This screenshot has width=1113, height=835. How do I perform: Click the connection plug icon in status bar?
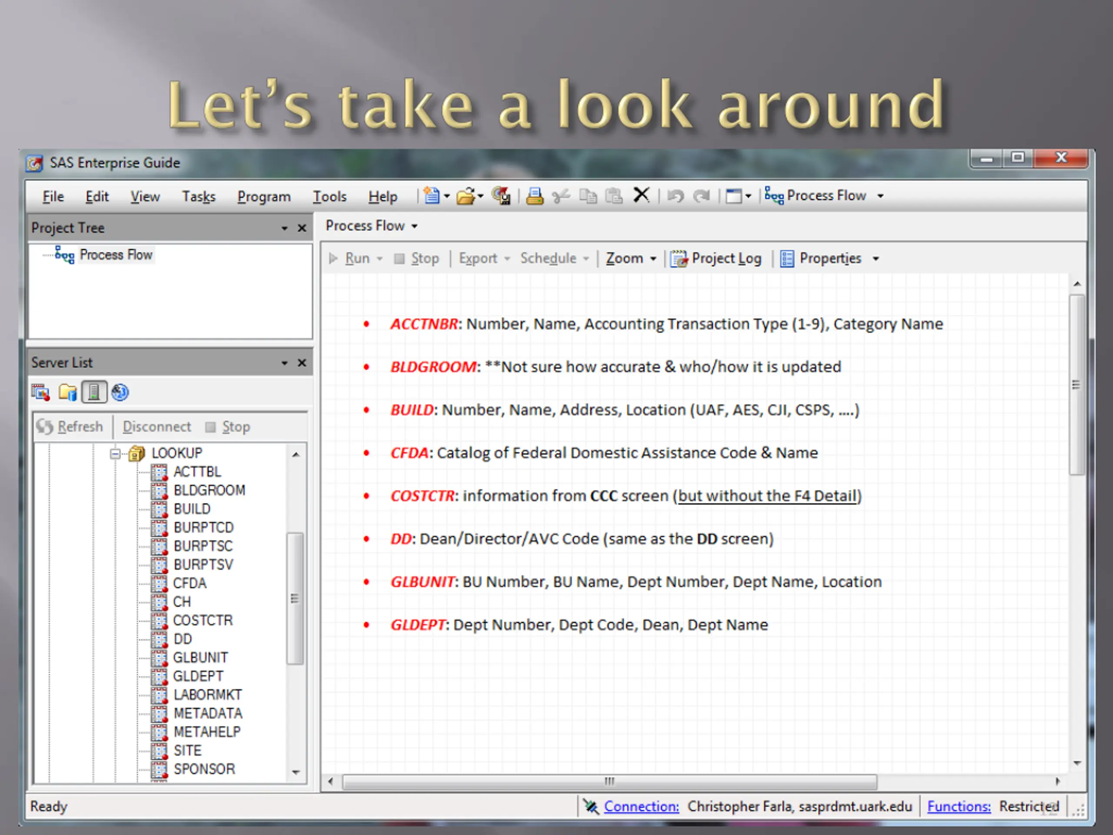tap(591, 807)
